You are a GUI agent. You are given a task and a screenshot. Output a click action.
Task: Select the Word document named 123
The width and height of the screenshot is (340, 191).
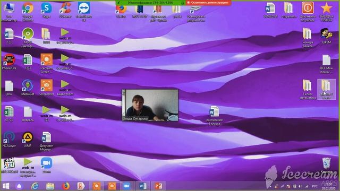click(9, 36)
